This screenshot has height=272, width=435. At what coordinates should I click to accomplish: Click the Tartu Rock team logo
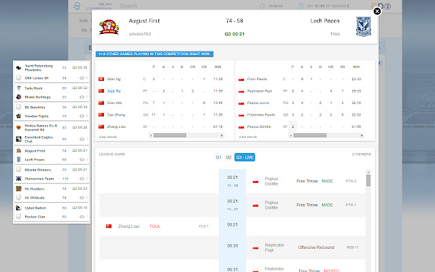point(18,88)
